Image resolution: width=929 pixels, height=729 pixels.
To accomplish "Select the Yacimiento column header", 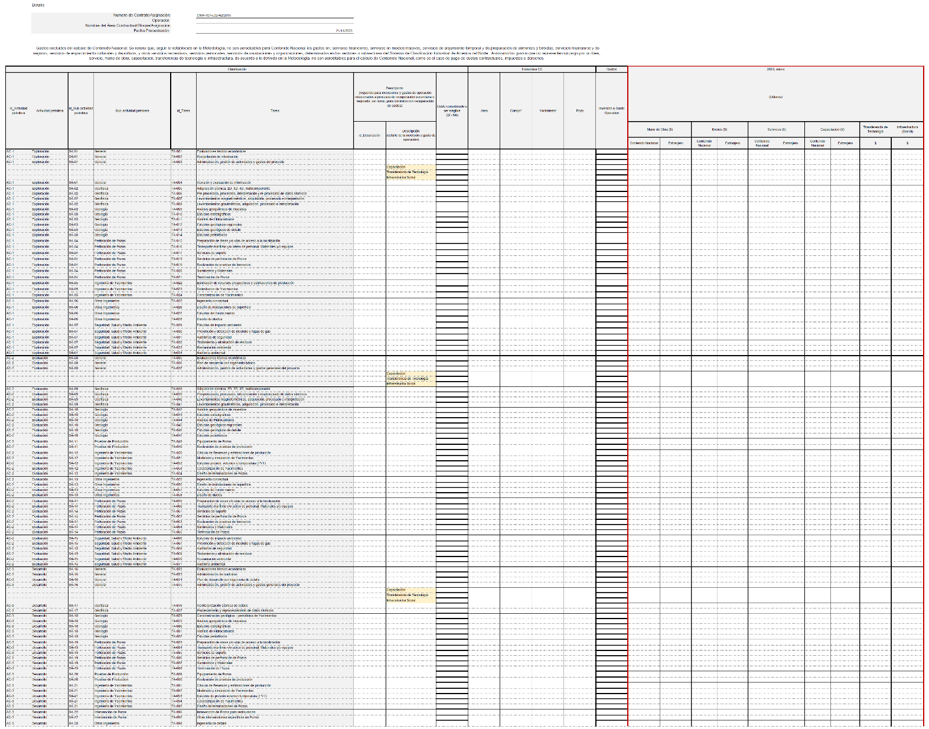I will tap(547, 110).
